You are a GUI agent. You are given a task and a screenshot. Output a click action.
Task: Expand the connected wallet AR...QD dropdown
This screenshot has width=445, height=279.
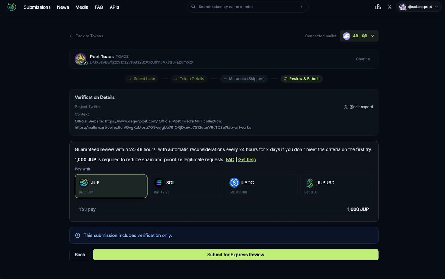[359, 36]
